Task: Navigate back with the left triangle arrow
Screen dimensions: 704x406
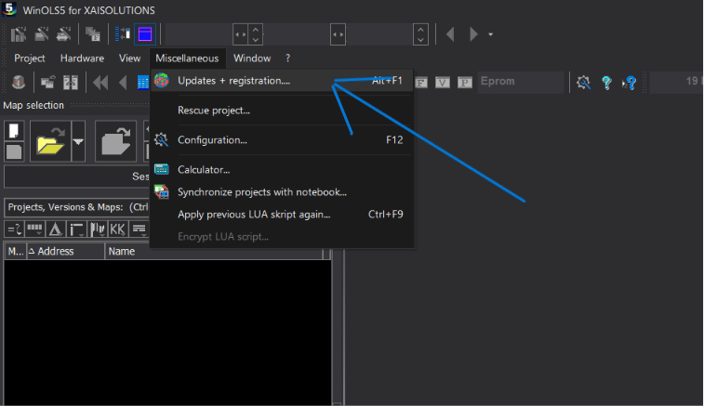Action: tap(450, 34)
